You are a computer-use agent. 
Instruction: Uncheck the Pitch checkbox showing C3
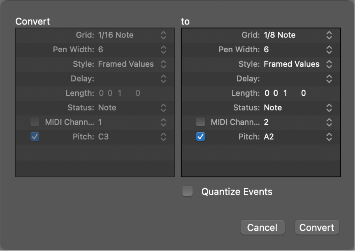[x=35, y=137]
